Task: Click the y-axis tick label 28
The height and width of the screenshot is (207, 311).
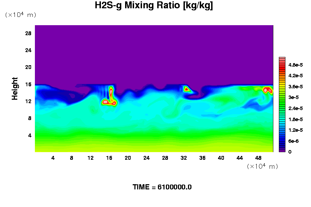Action: pyautogui.click(x=28, y=33)
